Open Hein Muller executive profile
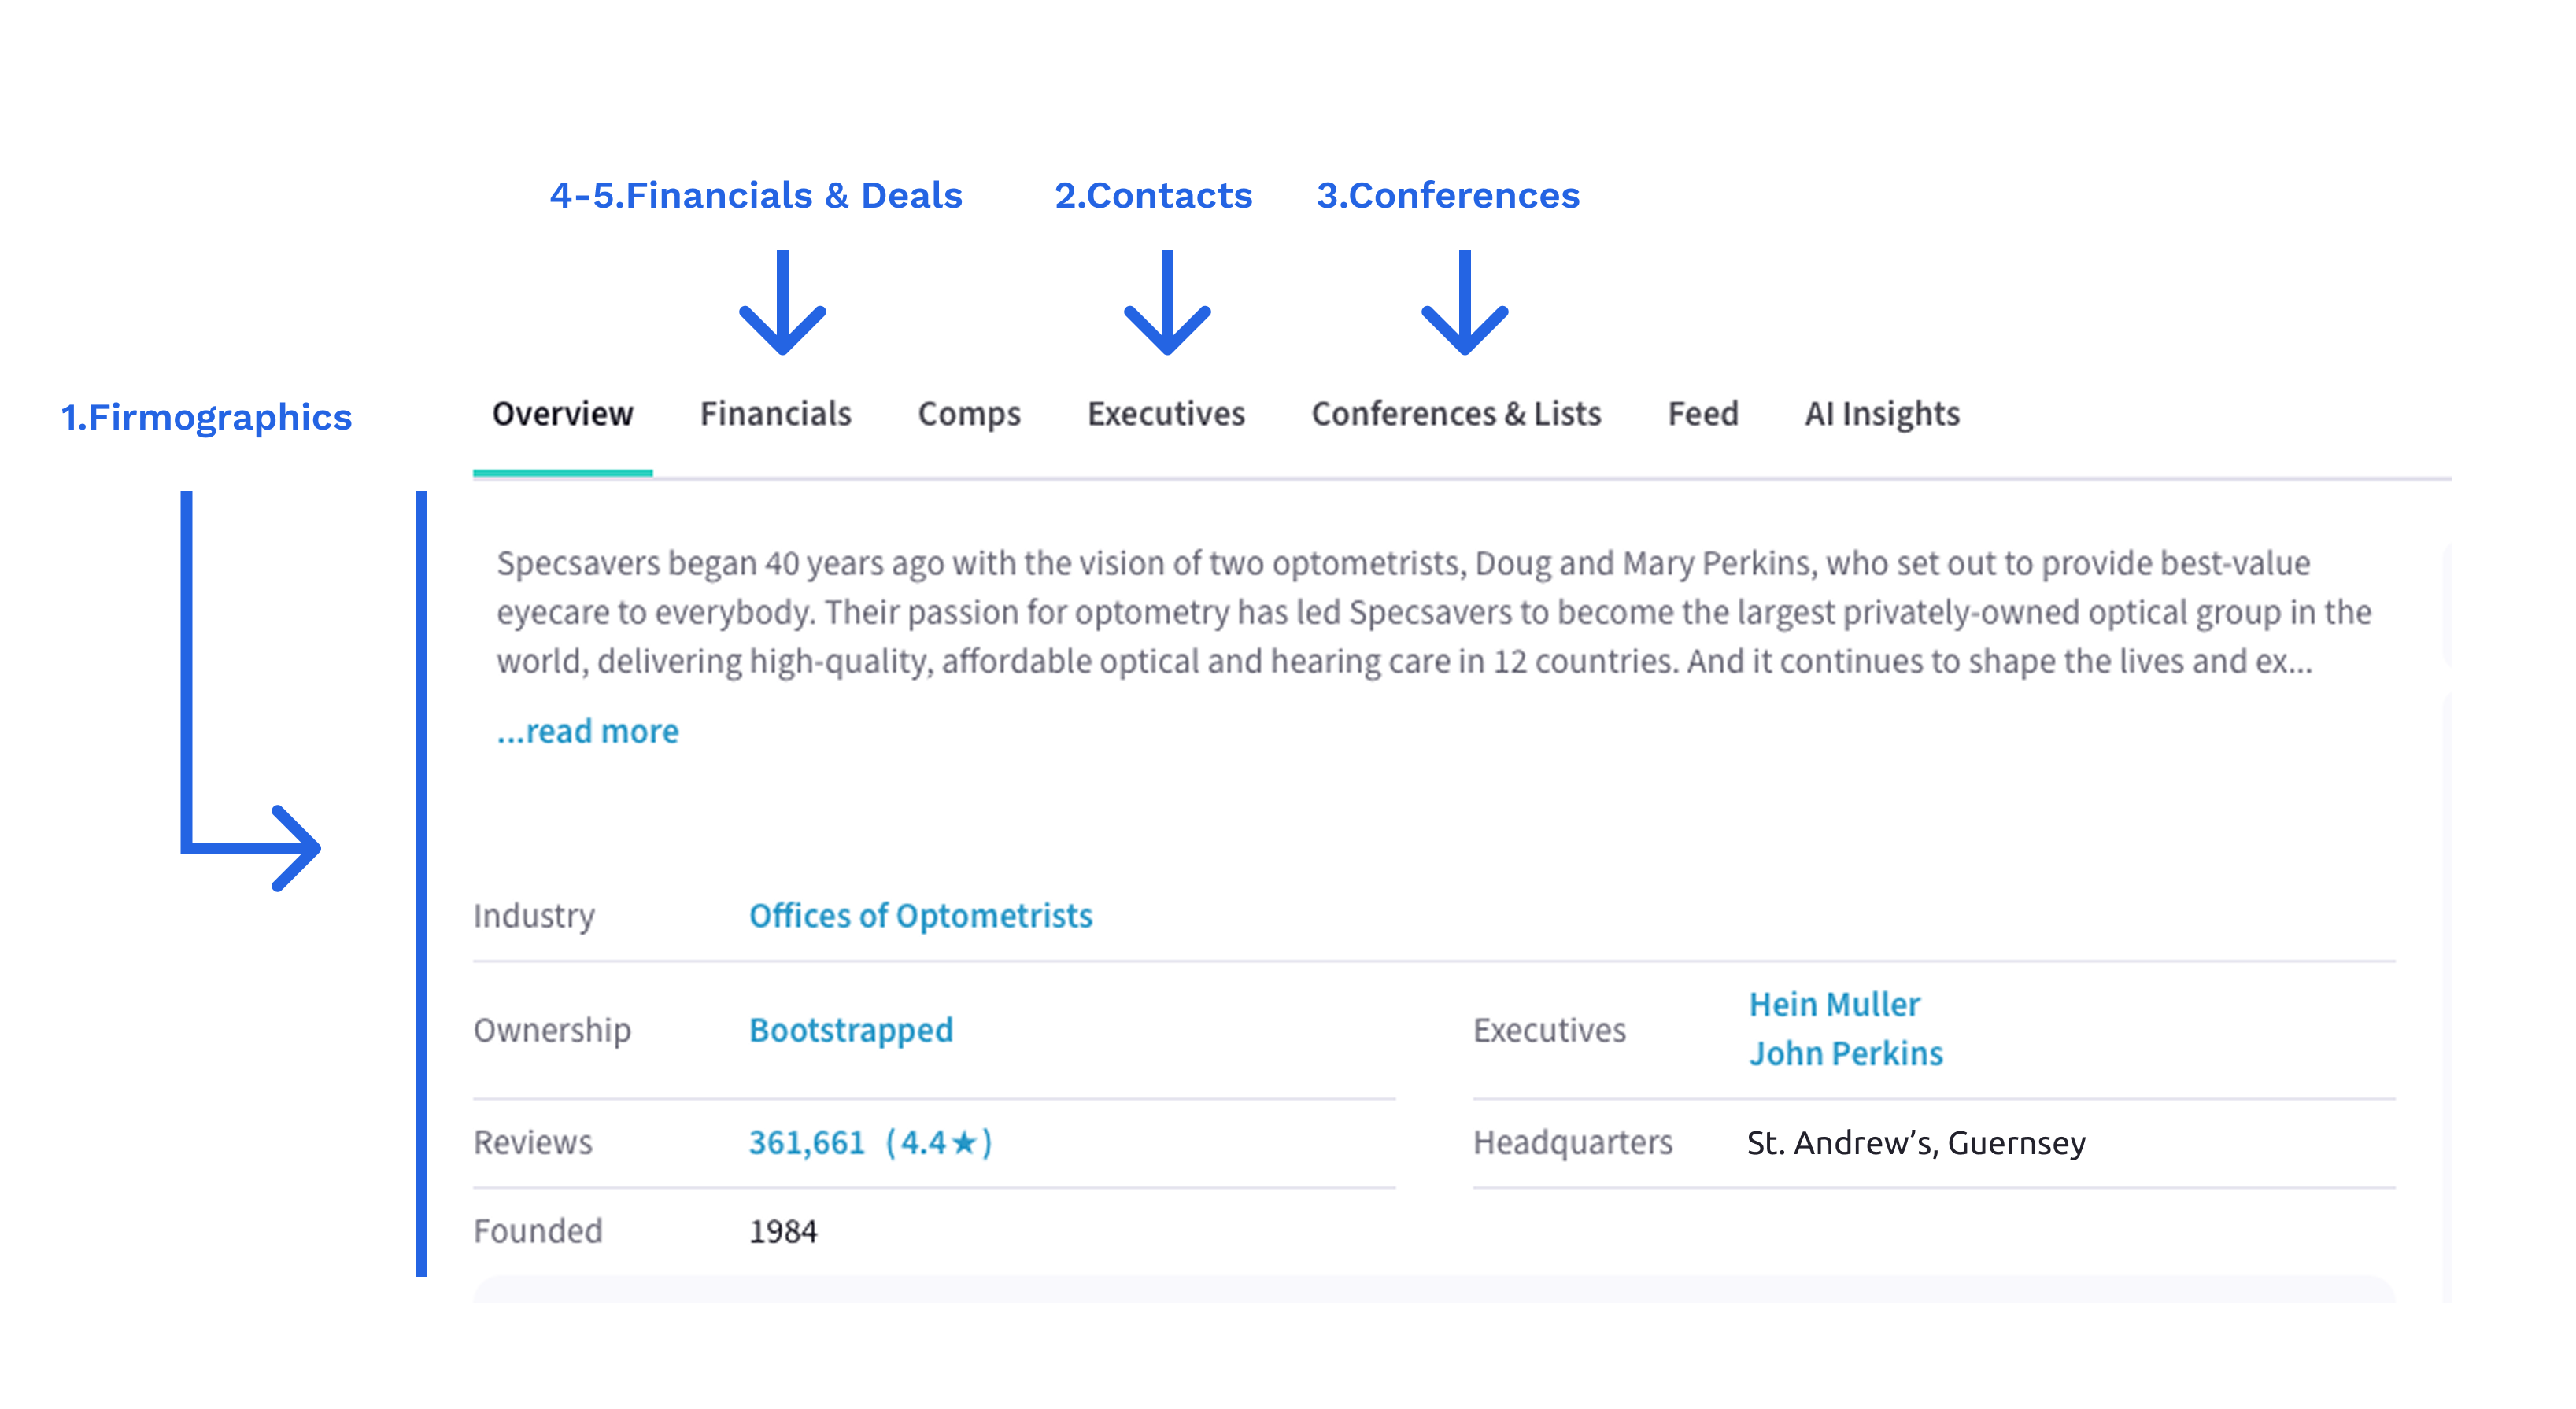Viewport: 2576px width, 1409px height. click(x=1833, y=1003)
